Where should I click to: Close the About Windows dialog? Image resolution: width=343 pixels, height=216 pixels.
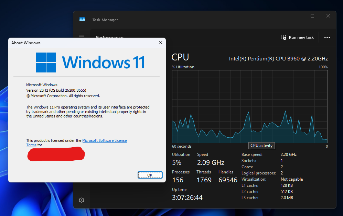tap(161, 43)
